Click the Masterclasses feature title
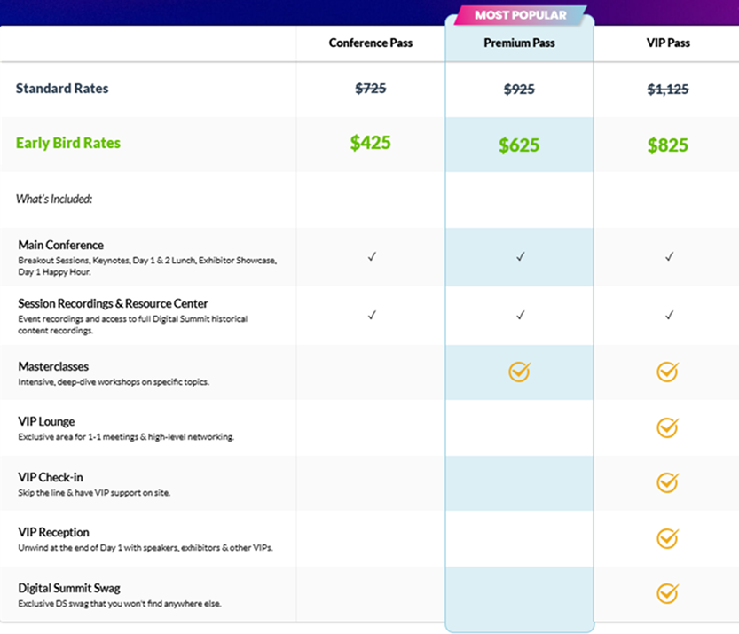This screenshot has height=634, width=739. [x=53, y=366]
